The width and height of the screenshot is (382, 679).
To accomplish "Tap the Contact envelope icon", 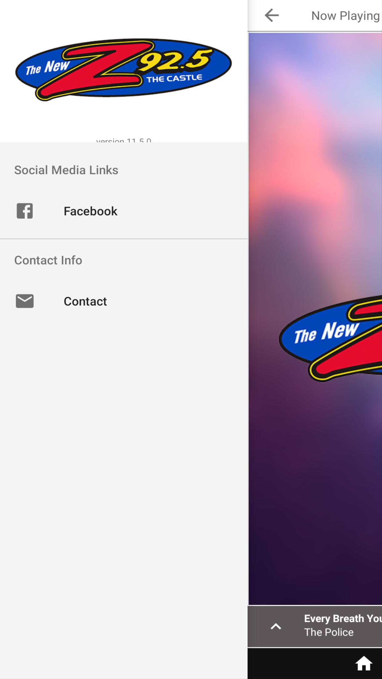I will (x=25, y=301).
